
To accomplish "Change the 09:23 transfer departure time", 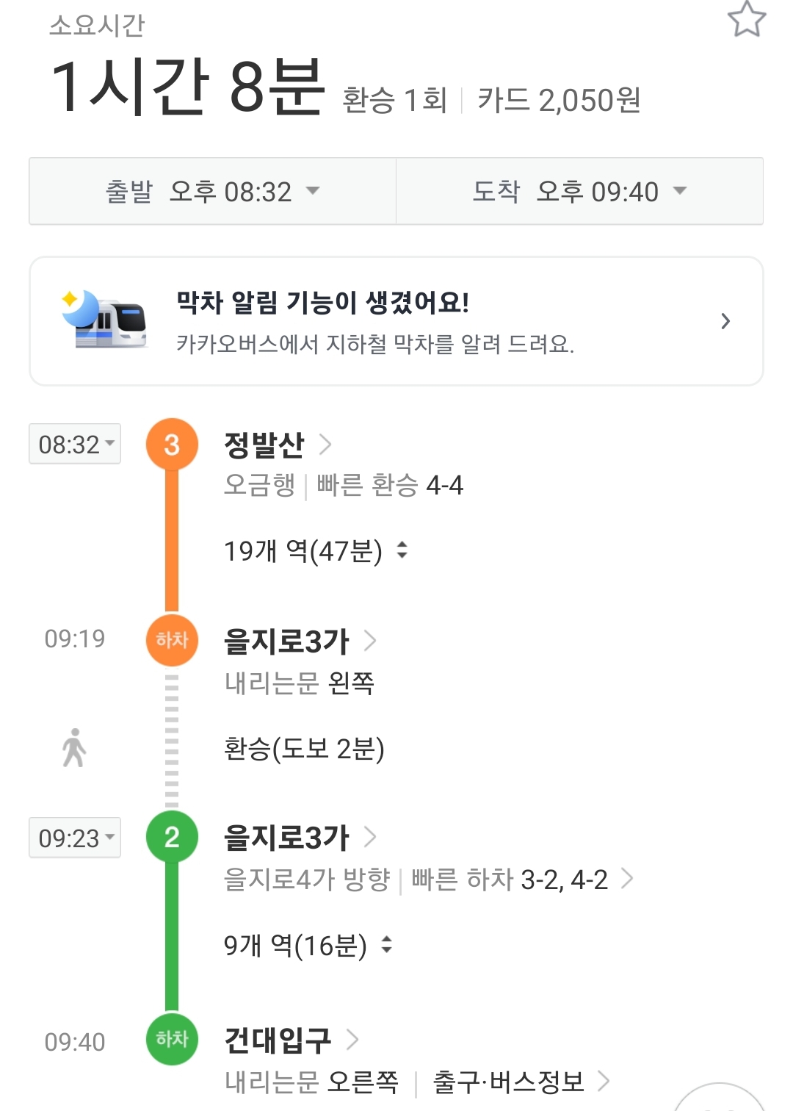I will pyautogui.click(x=75, y=838).
